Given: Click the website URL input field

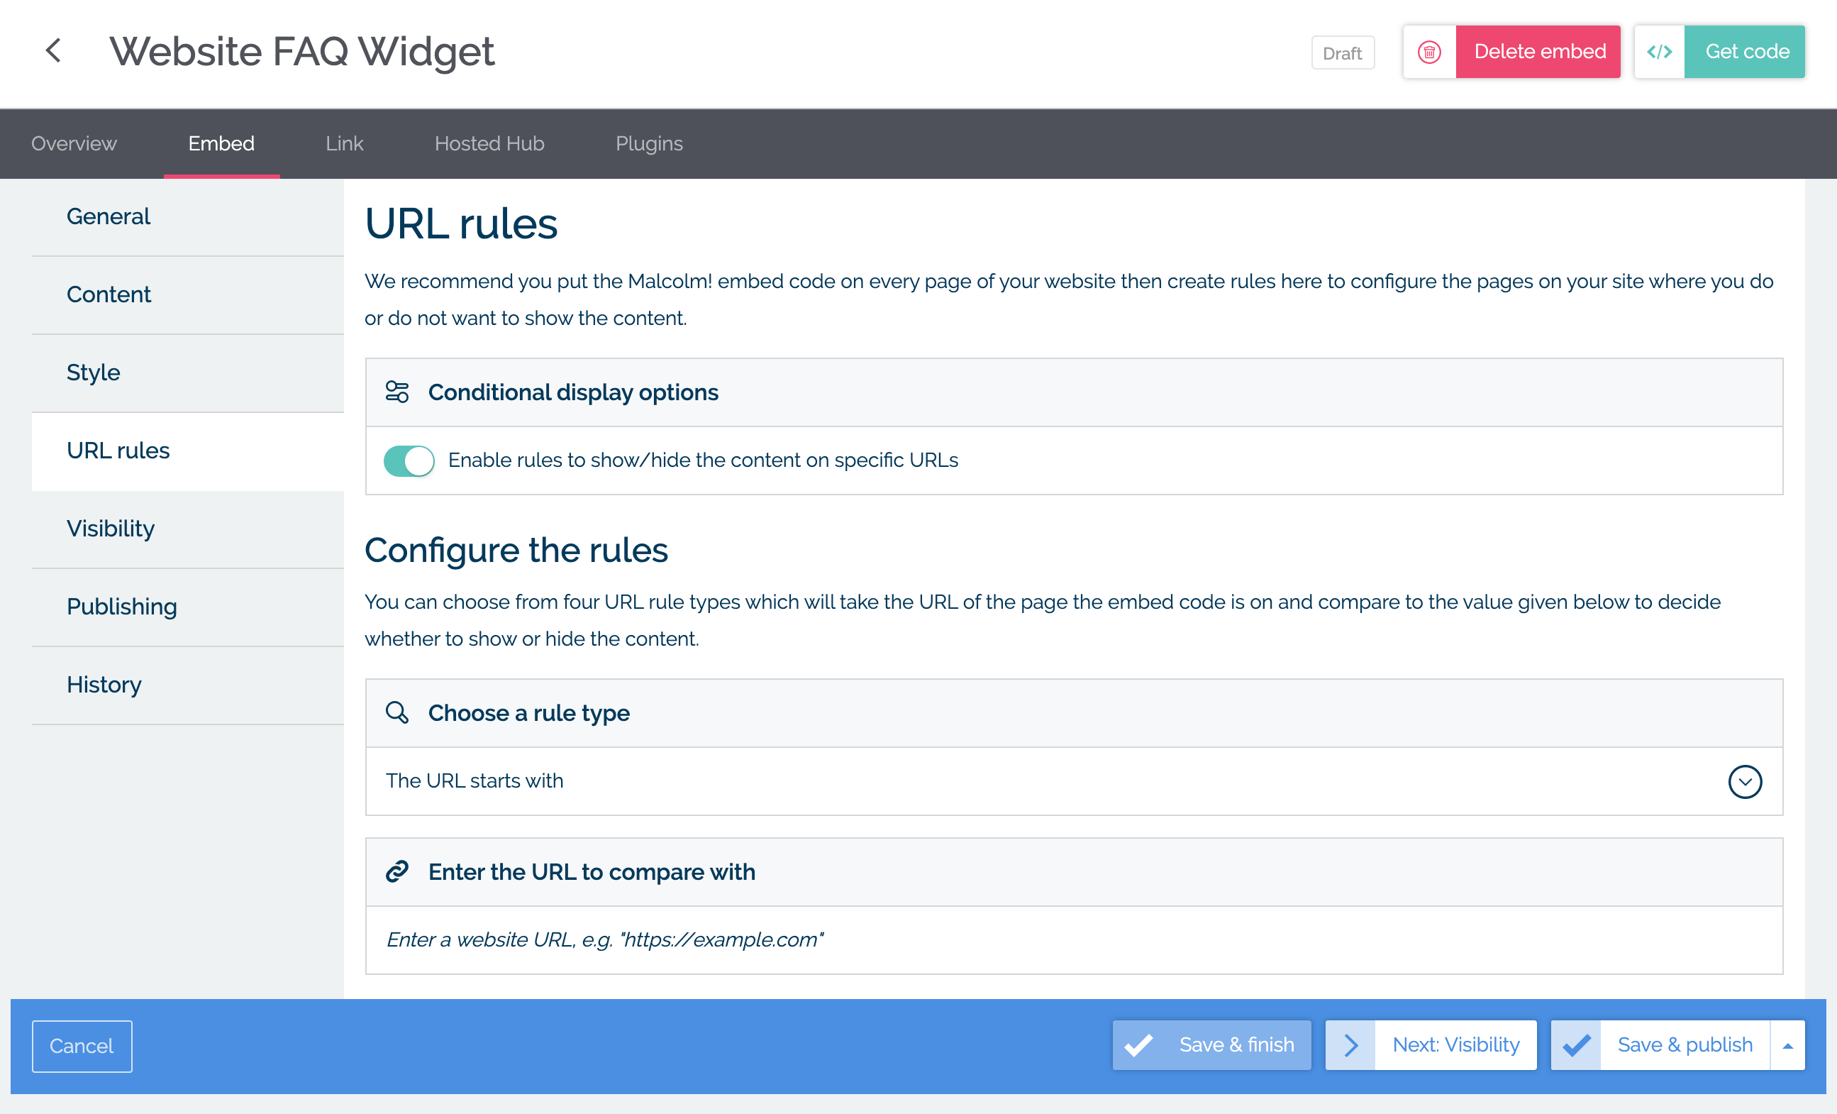Looking at the screenshot, I should click(1074, 940).
